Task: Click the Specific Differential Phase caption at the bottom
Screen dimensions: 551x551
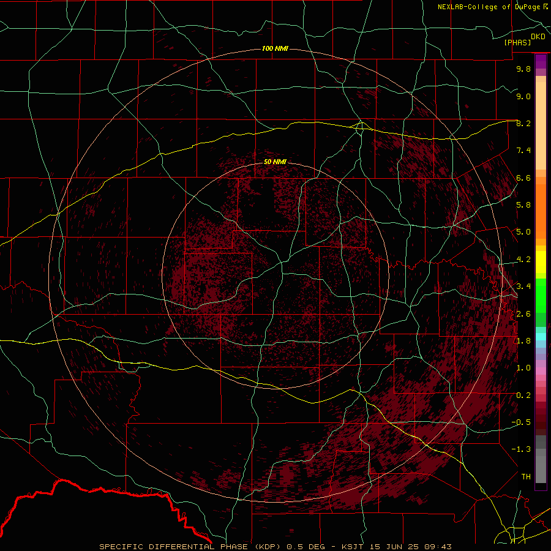Action: pyautogui.click(x=275, y=547)
